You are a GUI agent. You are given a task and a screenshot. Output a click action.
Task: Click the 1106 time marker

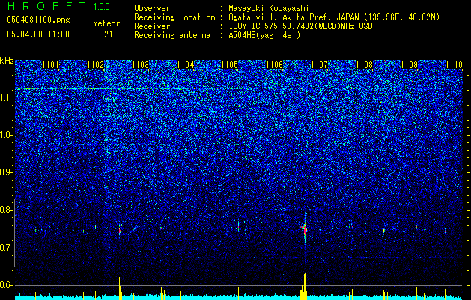pyautogui.click(x=275, y=64)
